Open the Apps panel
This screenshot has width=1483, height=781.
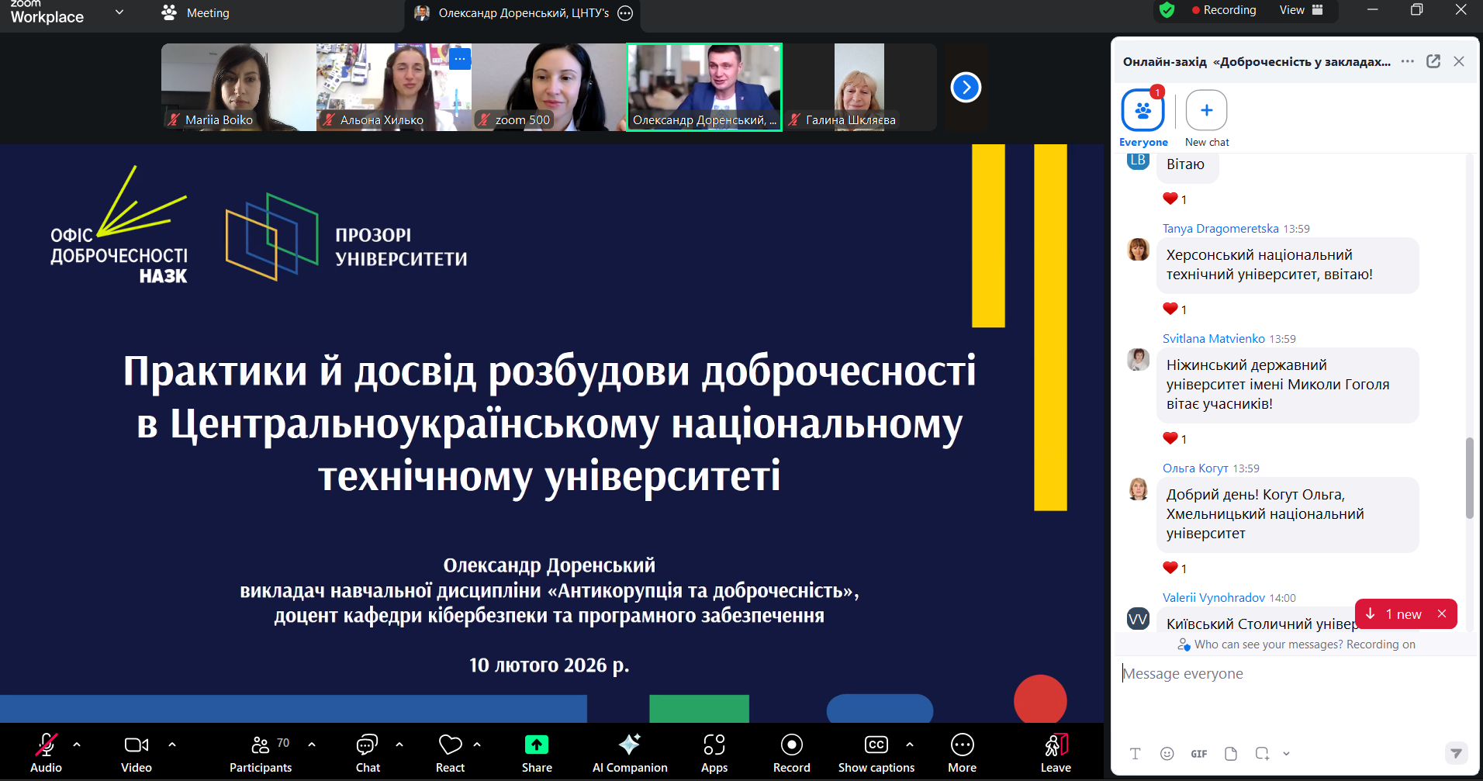[714, 752]
